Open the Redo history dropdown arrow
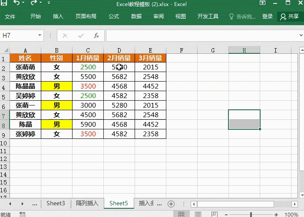Image resolution: width=304 pixels, height=217 pixels. coord(40,3)
